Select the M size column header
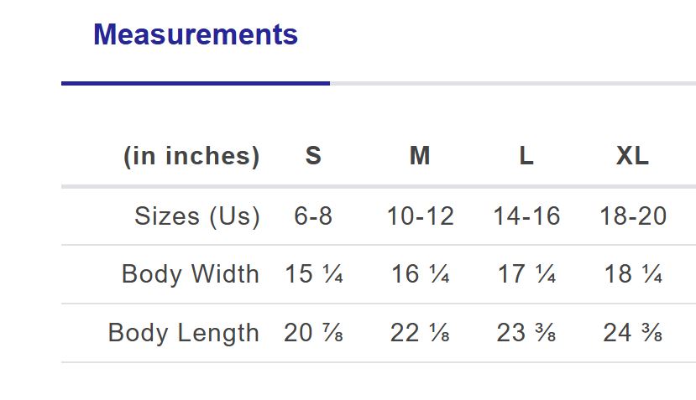 (x=420, y=156)
